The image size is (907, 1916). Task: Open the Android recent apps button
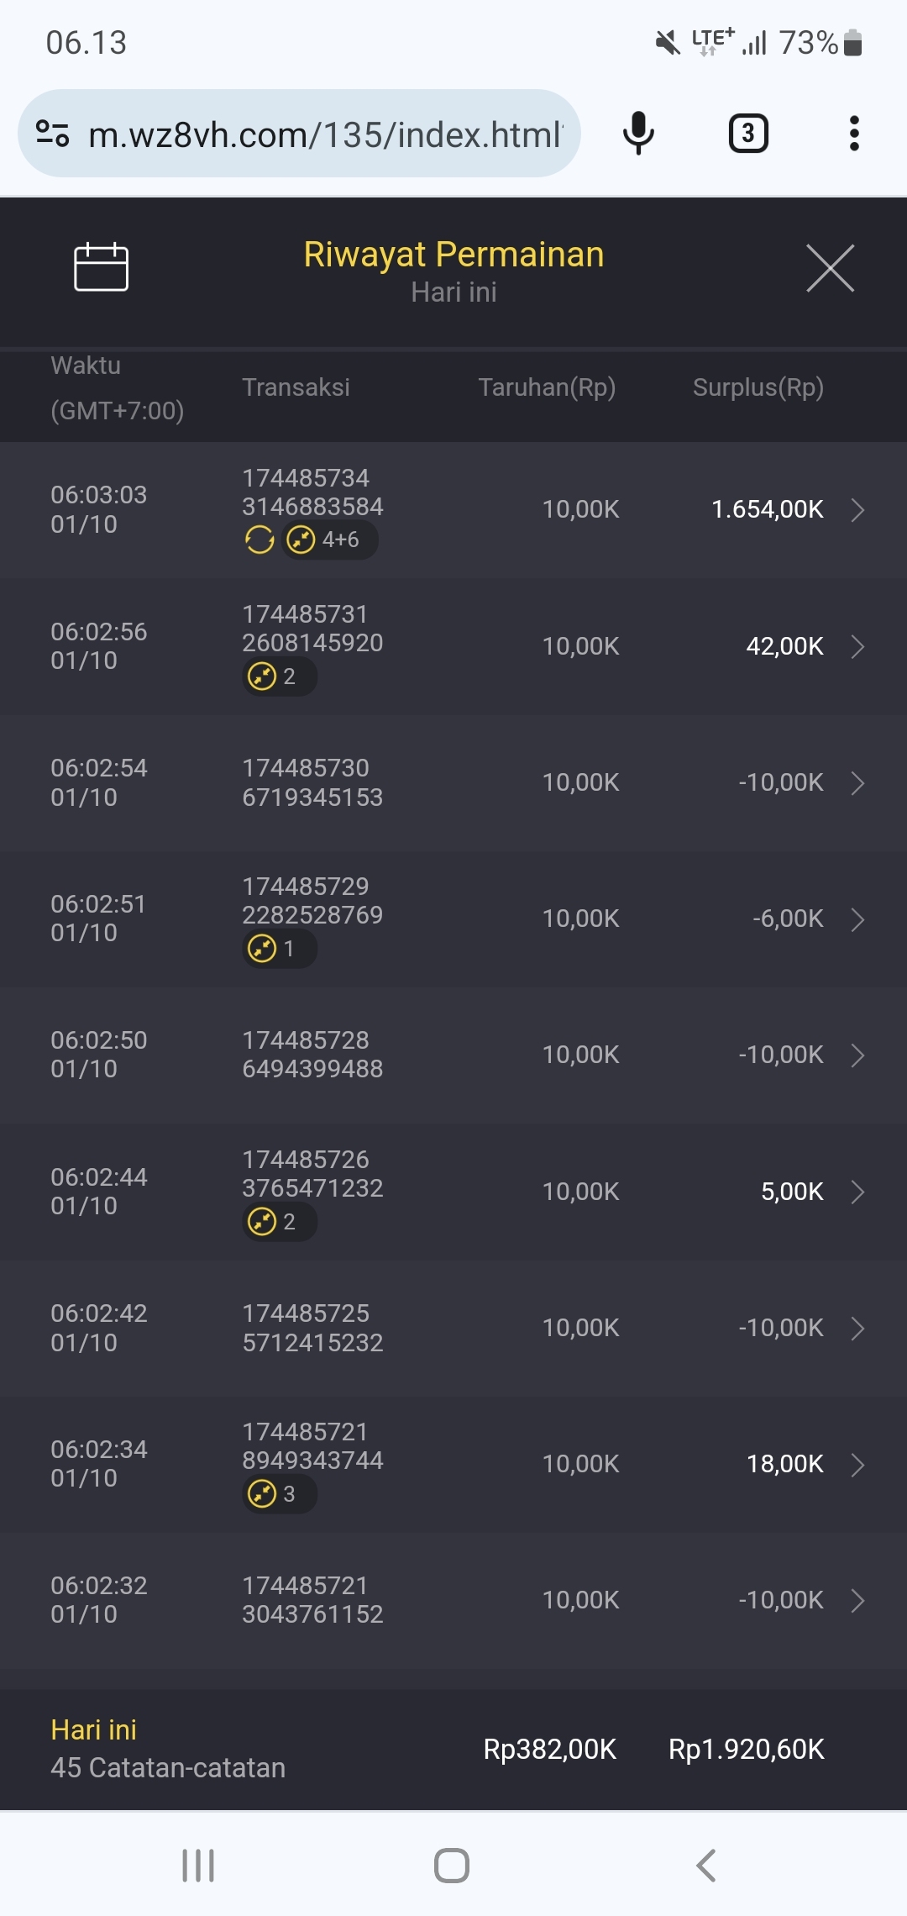coord(198,1866)
